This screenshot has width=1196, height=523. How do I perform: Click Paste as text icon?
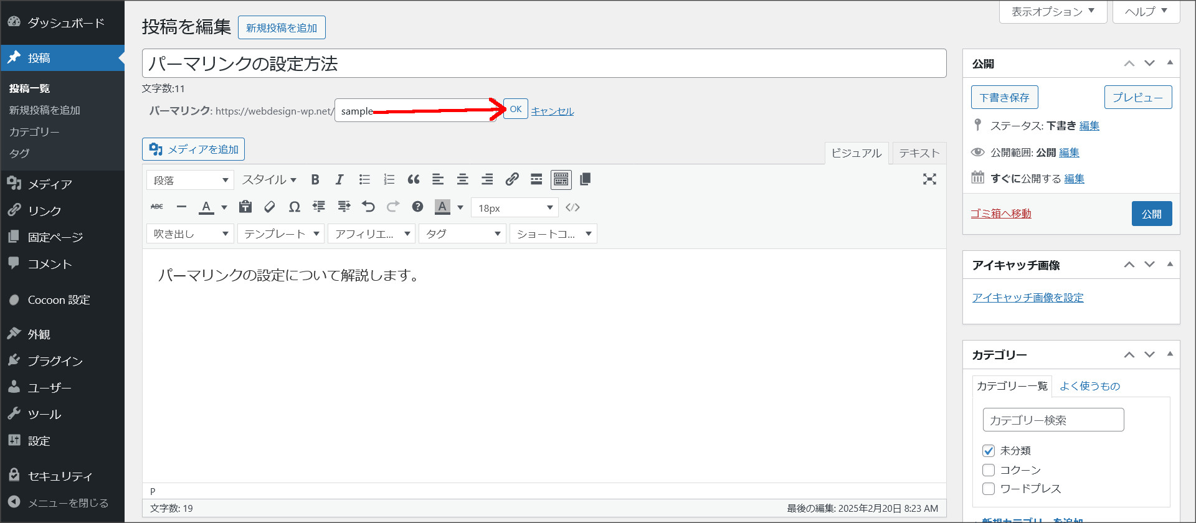245,207
